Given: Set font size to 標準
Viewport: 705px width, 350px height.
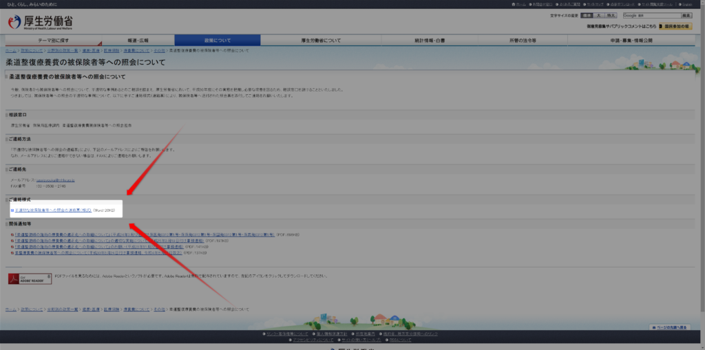Looking at the screenshot, I should (x=587, y=15).
